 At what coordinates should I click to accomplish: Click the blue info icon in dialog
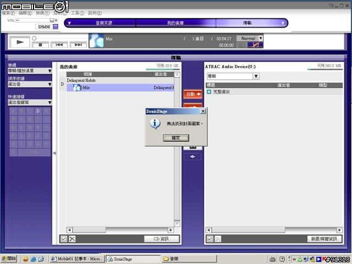[155, 124]
